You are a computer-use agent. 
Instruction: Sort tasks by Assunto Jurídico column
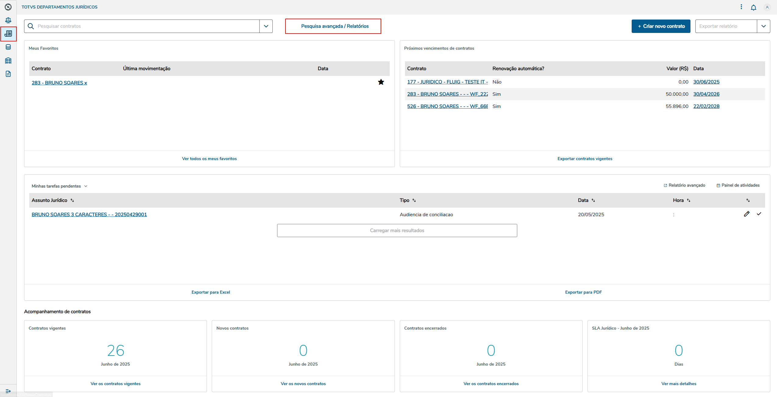pyautogui.click(x=72, y=200)
